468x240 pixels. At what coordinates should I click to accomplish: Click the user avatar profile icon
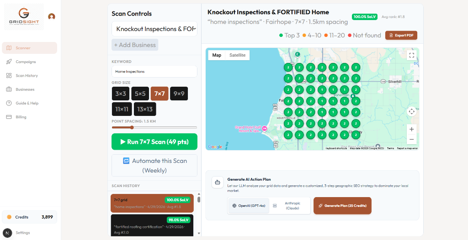click(52, 16)
